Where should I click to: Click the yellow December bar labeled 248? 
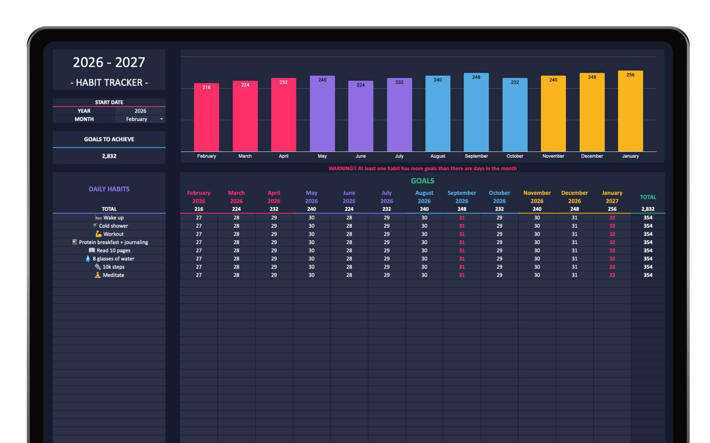(x=592, y=112)
